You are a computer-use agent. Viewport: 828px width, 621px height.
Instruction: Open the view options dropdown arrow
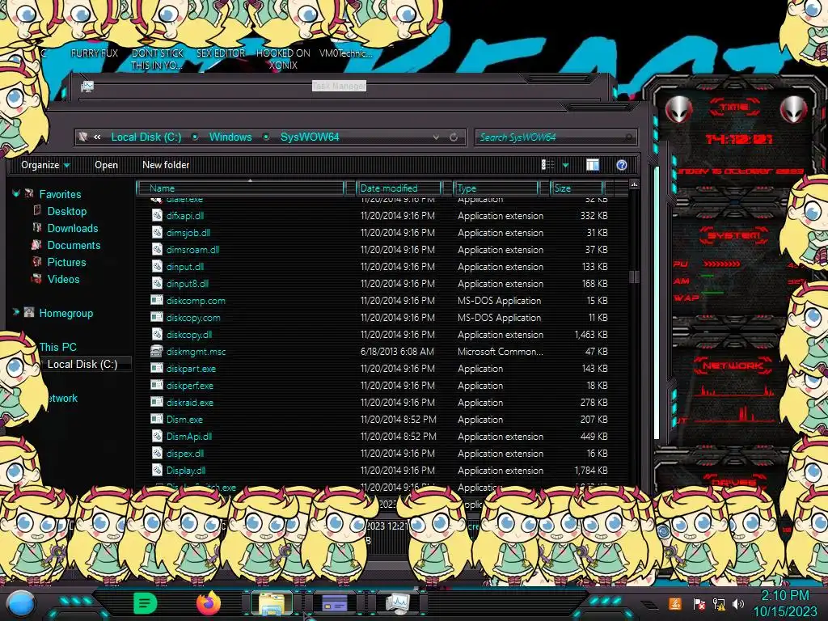pos(565,165)
